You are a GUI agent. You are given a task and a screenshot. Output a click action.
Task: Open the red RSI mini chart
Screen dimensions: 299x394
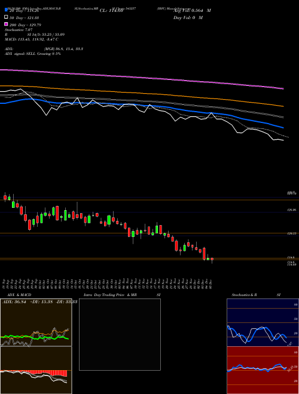263,370
